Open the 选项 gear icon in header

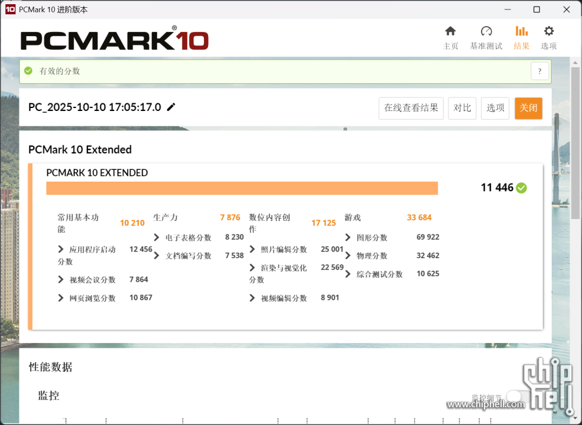[x=549, y=31]
